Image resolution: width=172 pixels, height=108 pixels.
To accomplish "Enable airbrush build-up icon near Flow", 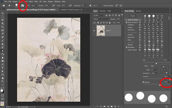I will tap(70, 6).
